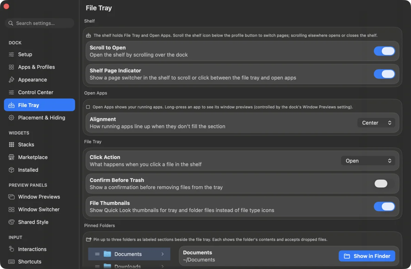Click the shelf tray info icon

pyautogui.click(x=88, y=35)
